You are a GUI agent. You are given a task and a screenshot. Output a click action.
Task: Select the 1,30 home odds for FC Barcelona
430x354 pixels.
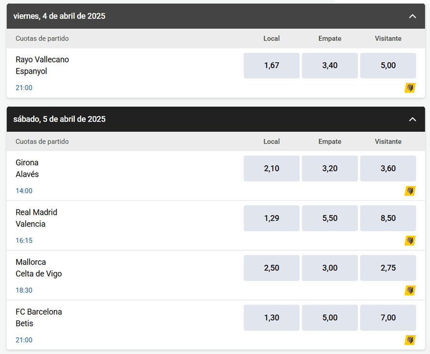point(271,318)
